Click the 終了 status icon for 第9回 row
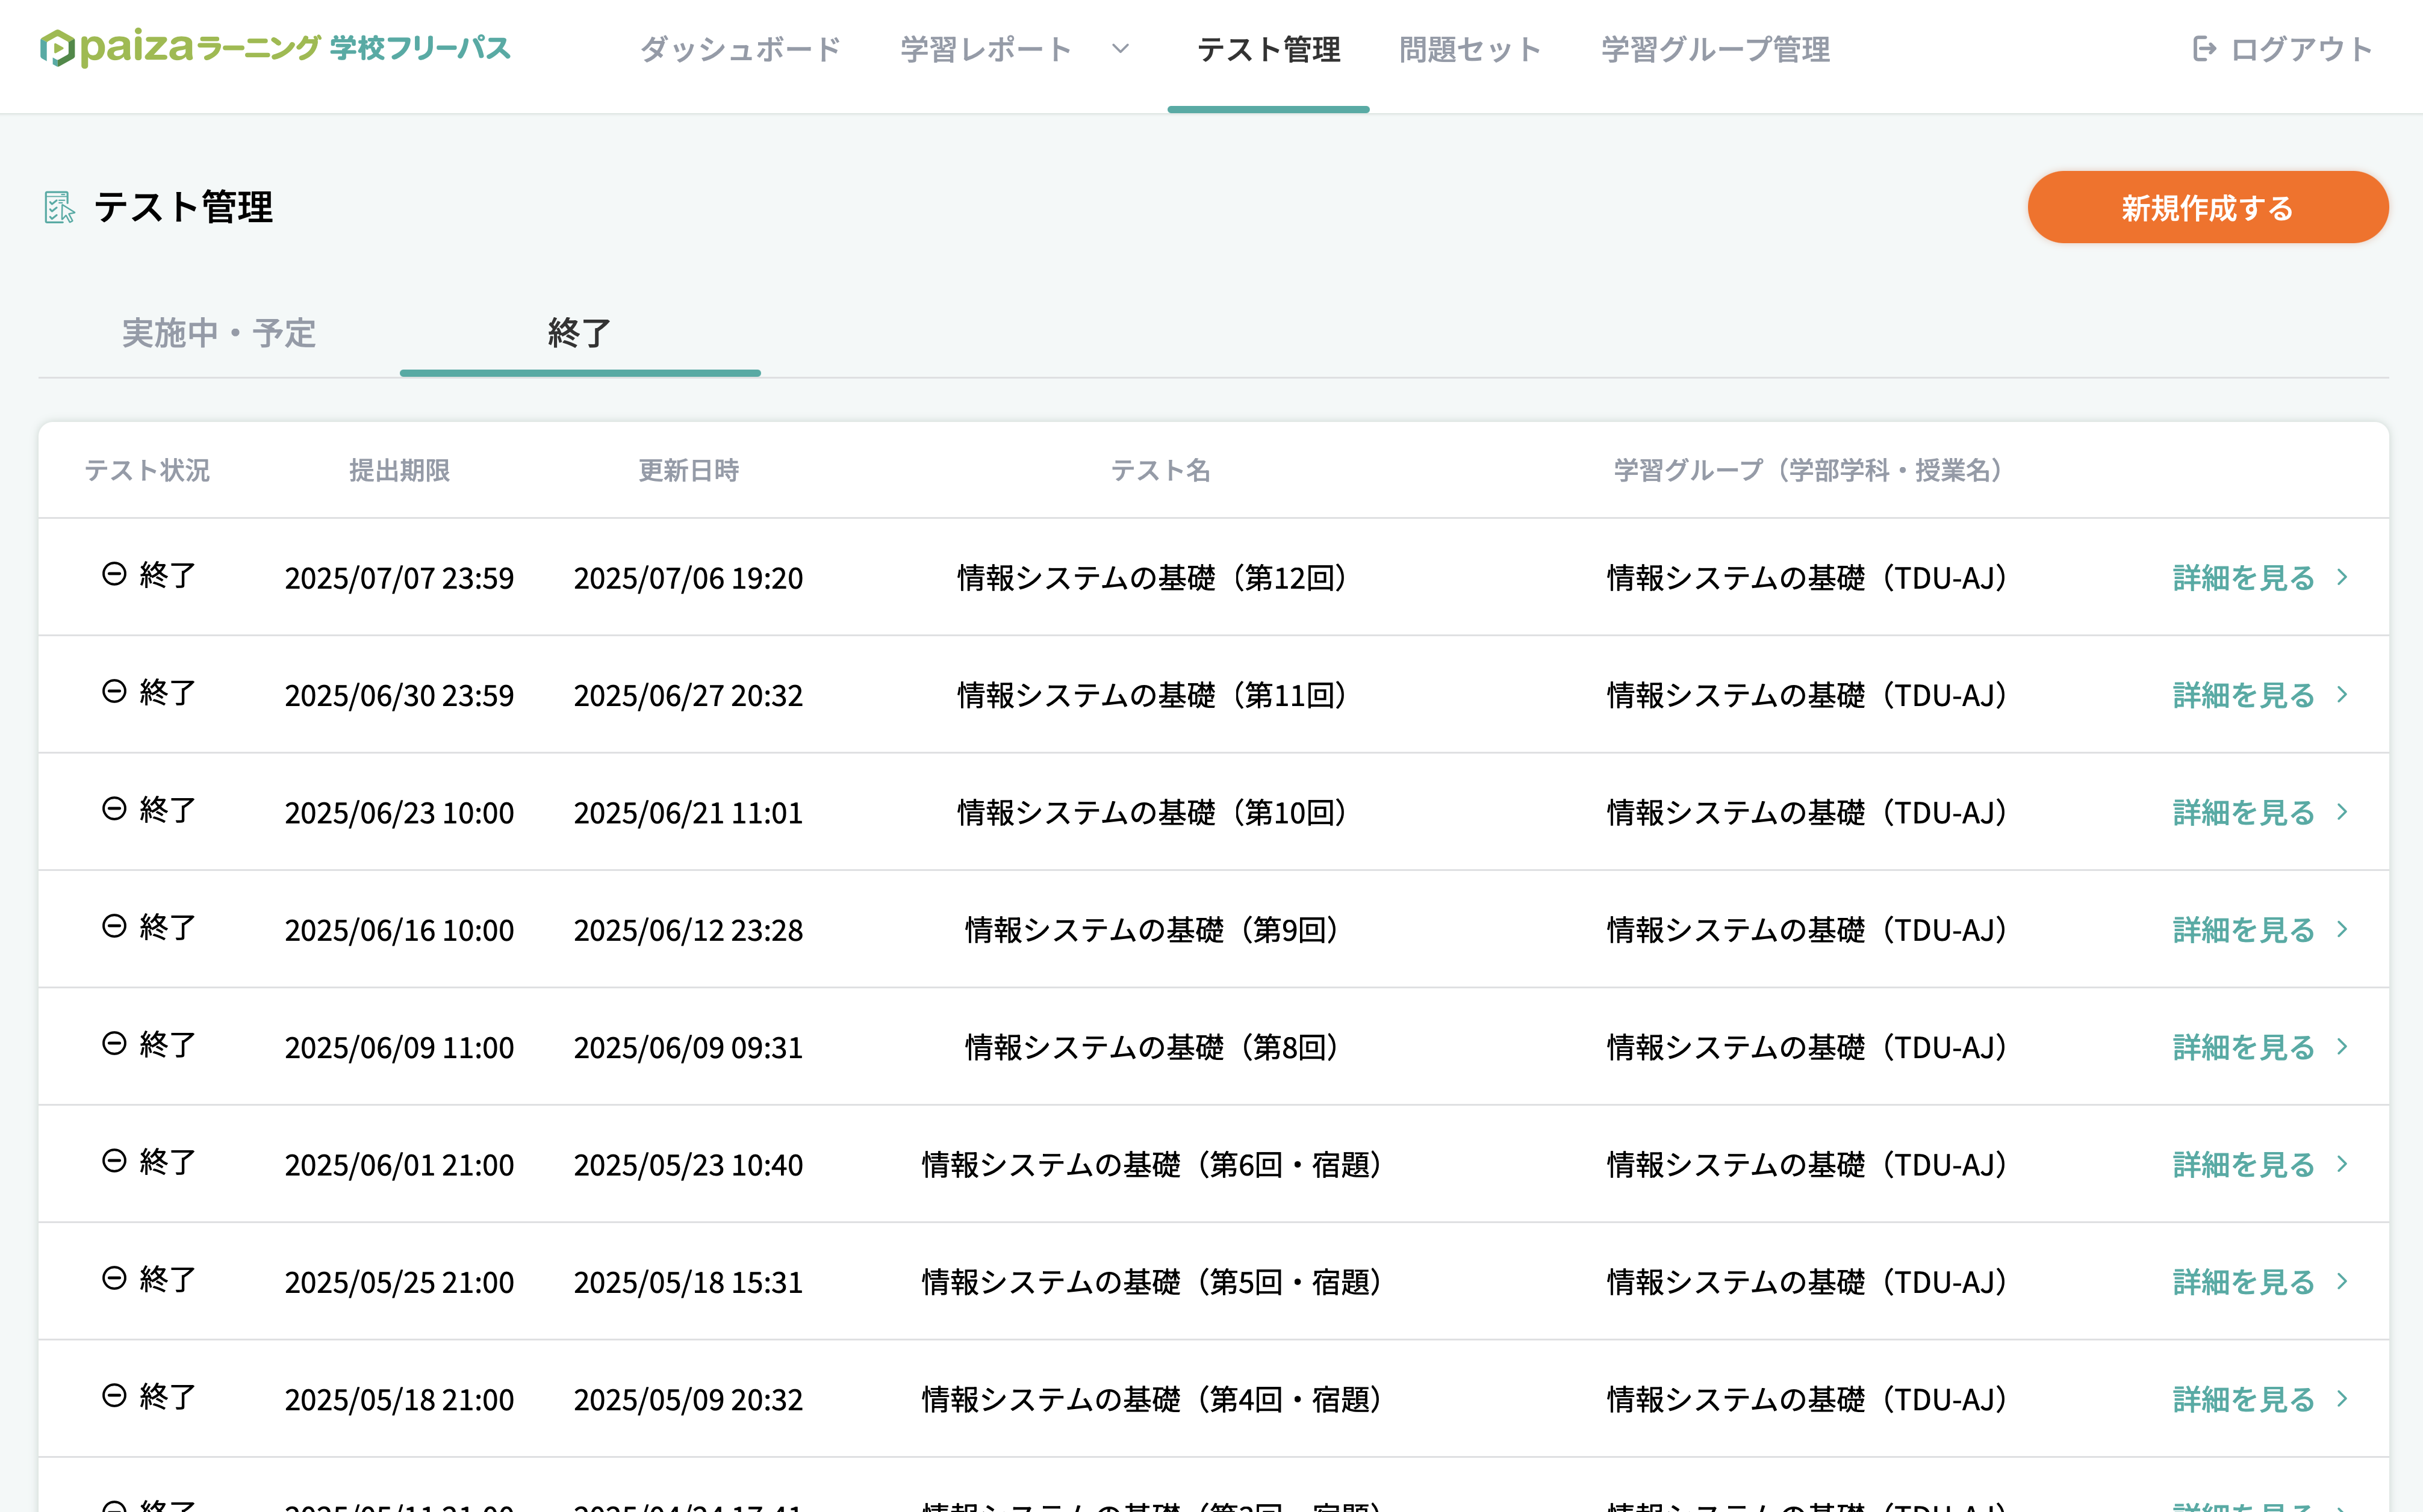The height and width of the screenshot is (1512, 2423). pyautogui.click(x=114, y=926)
